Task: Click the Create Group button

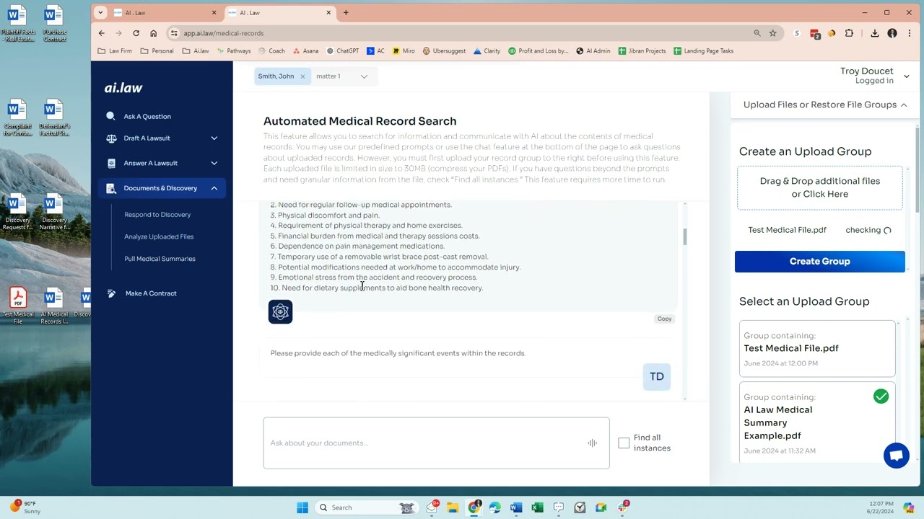Action: (819, 262)
